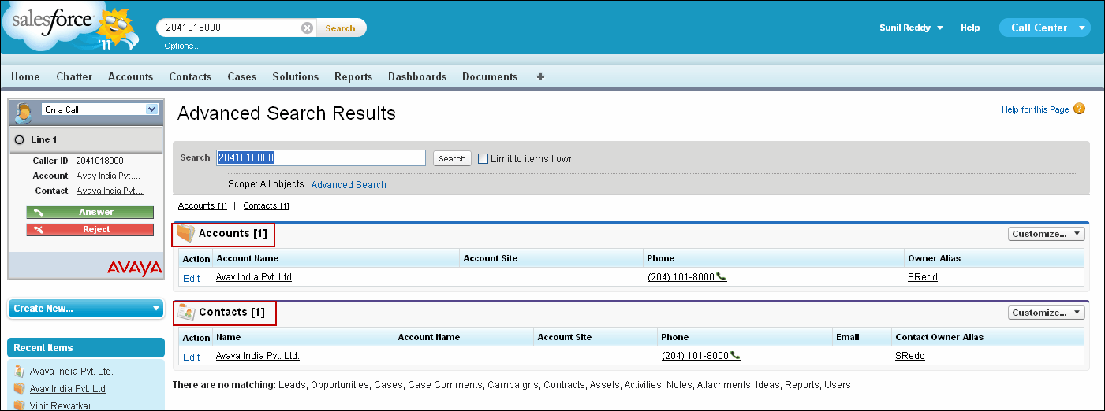Click Contact Owner Alias column header
This screenshot has width=1105, height=411.
coord(939,337)
